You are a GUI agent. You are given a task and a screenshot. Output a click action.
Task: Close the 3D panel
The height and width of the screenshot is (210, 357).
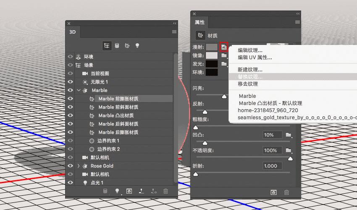coord(69,24)
